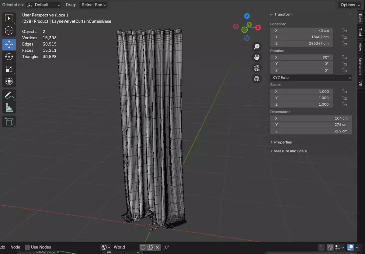Viewport: 365px width, 254px height.
Task: Click the green Y axis gizmo handle
Action: click(249, 24)
